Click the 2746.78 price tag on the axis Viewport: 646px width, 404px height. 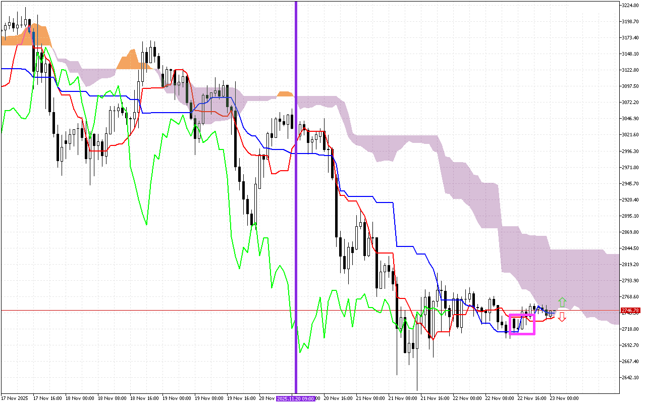[x=630, y=310]
